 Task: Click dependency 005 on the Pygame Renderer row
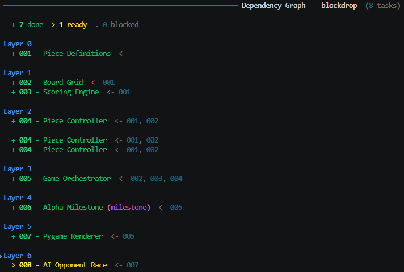129,236
